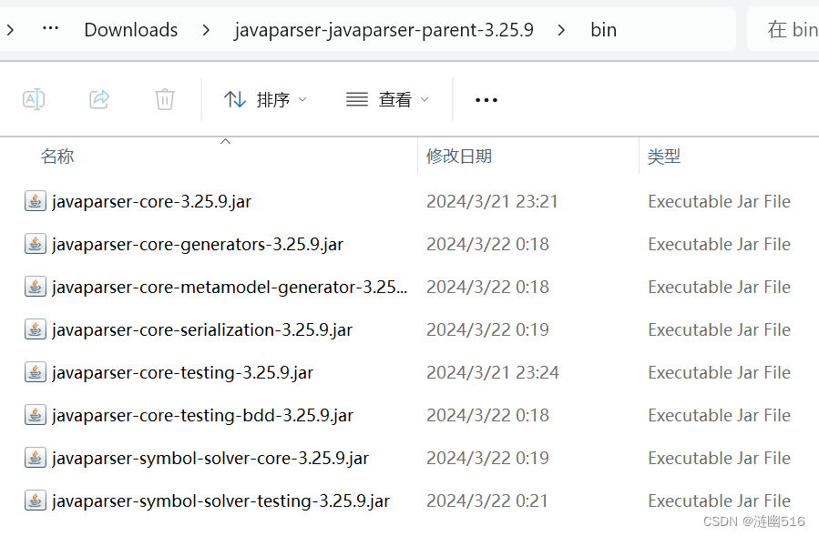
Task: Click the share icon in the toolbar
Action: [x=99, y=99]
